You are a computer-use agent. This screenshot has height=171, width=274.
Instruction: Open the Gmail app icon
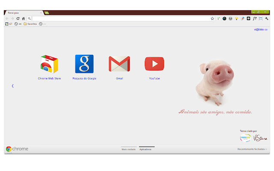tap(119, 64)
